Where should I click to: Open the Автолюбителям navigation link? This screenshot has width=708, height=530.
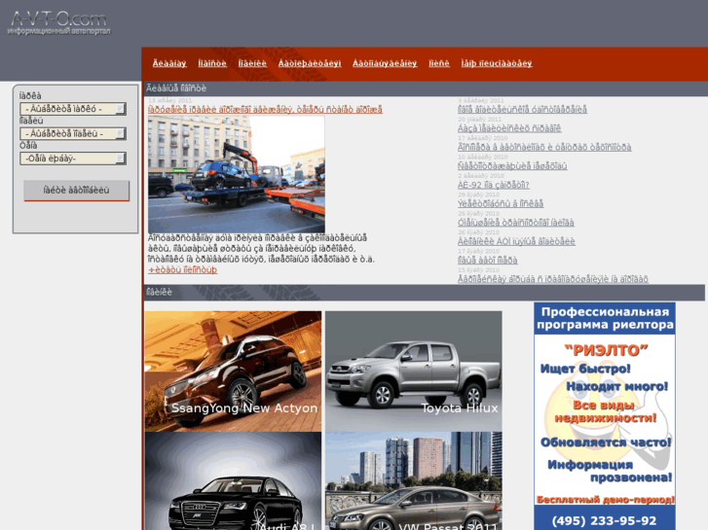310,63
